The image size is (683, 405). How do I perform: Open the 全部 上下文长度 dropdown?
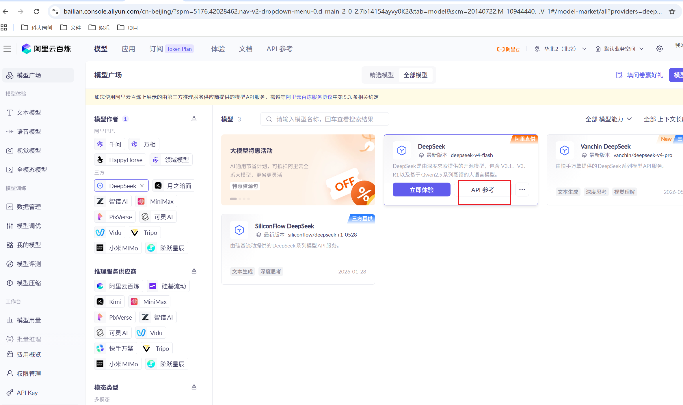pos(663,119)
